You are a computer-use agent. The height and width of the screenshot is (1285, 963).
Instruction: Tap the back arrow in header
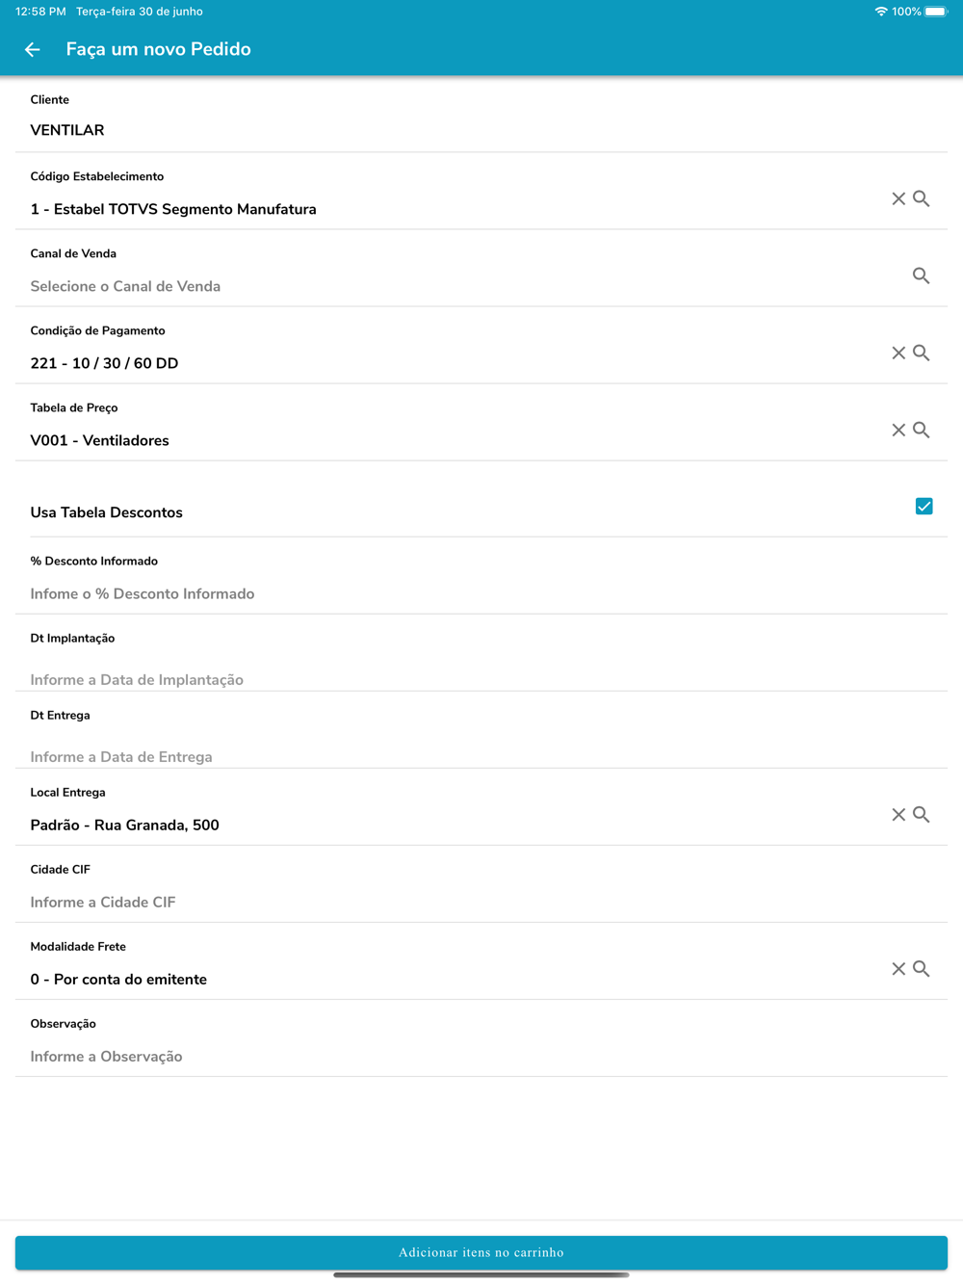tap(33, 49)
